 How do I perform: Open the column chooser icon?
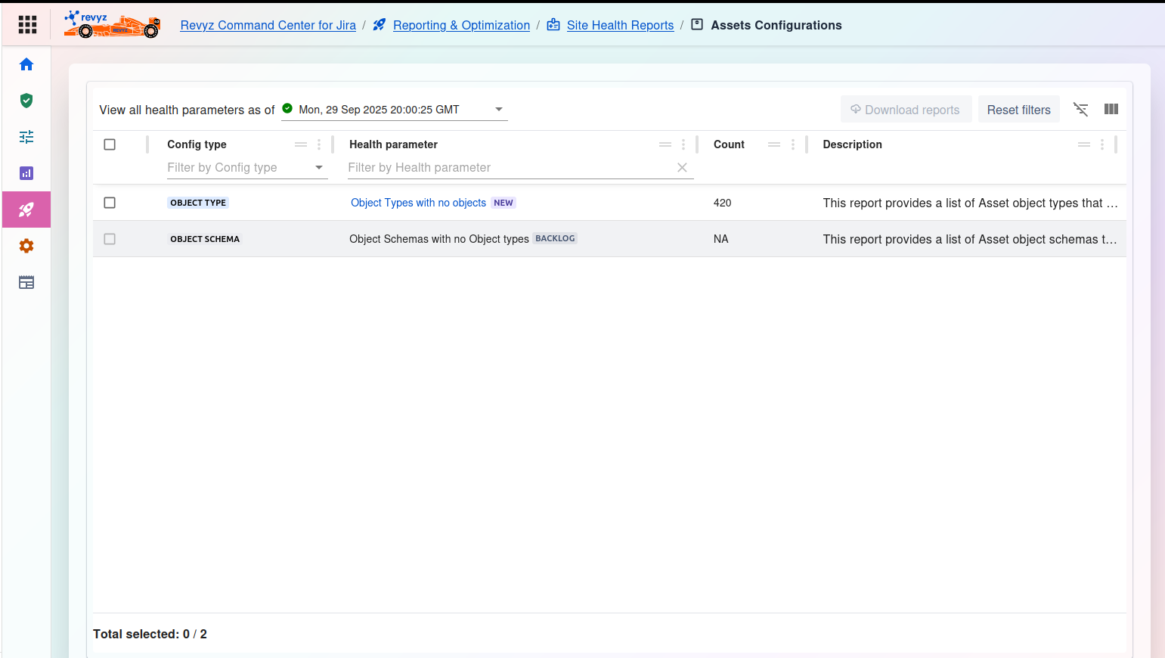point(1111,110)
